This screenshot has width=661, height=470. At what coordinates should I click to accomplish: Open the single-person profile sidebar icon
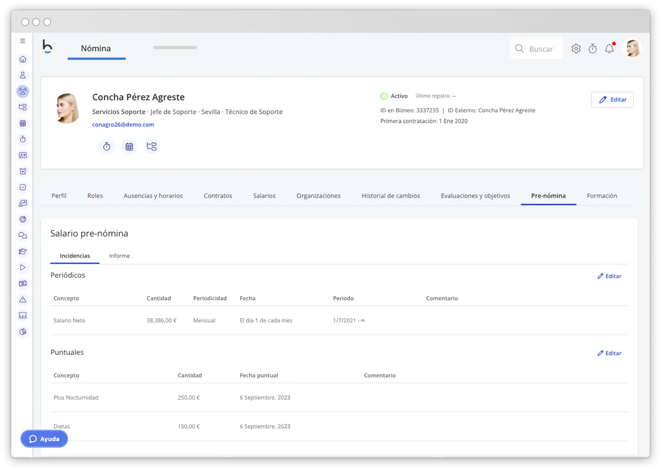pos(23,75)
